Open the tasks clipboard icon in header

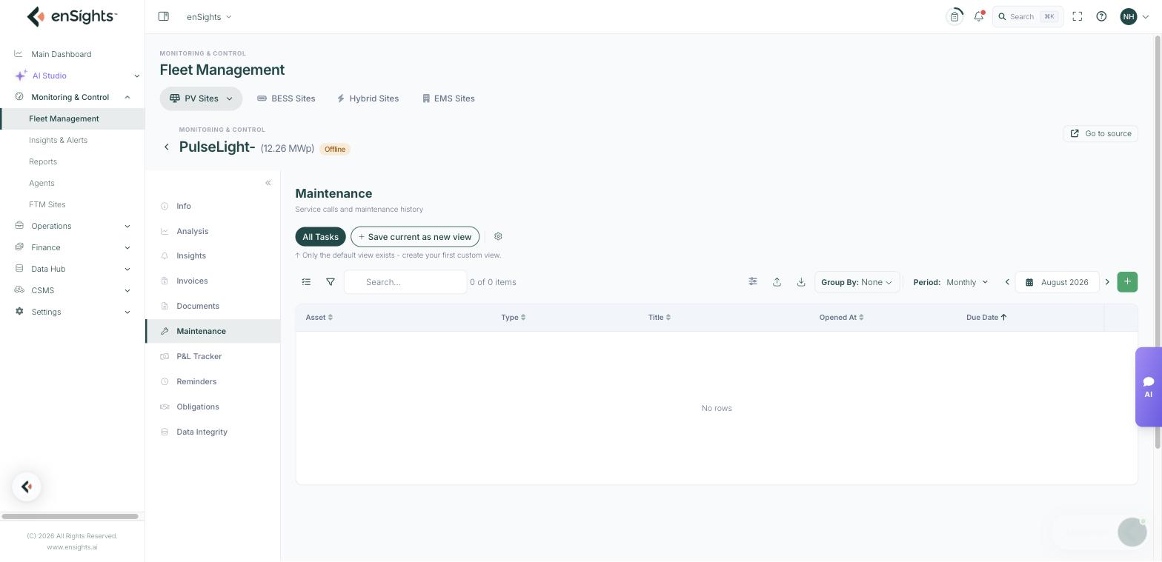(954, 16)
